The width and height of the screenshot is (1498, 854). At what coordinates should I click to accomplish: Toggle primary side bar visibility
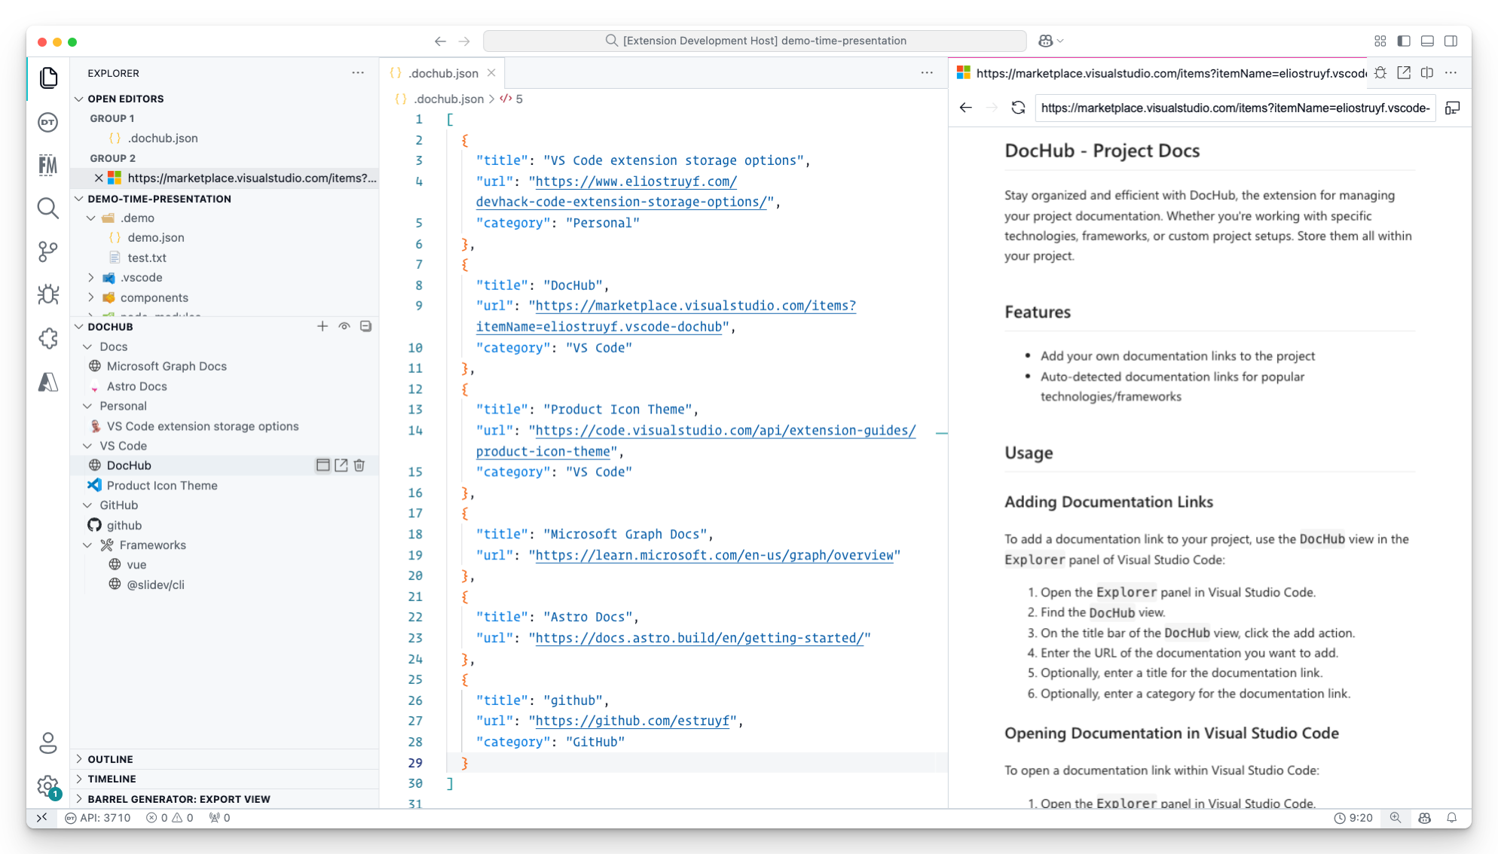pyautogui.click(x=1404, y=41)
